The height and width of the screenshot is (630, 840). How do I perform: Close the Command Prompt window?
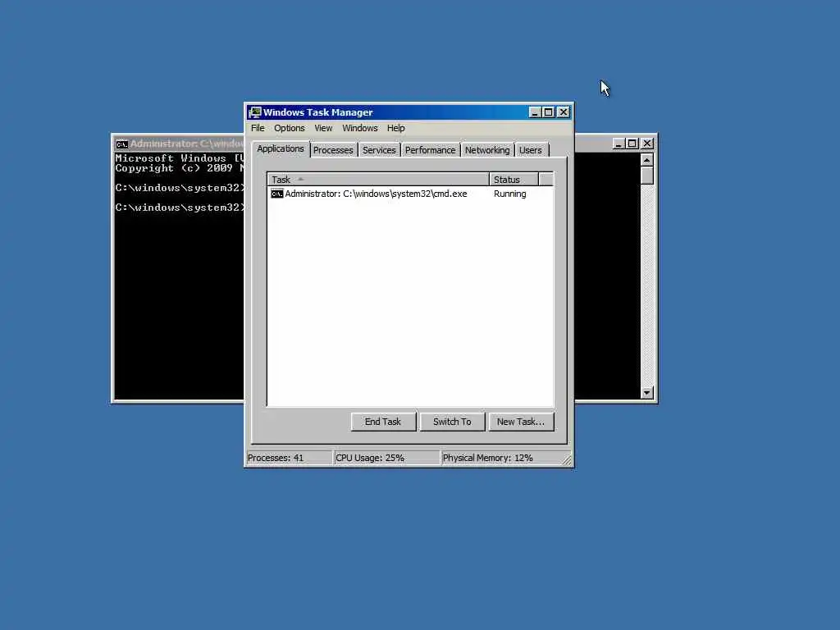pos(647,144)
